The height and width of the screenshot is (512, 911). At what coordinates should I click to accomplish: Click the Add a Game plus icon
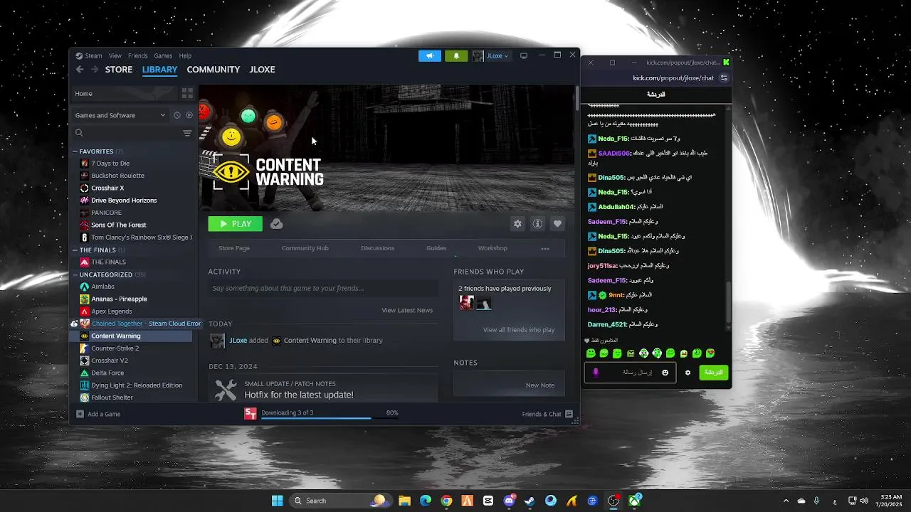80,414
